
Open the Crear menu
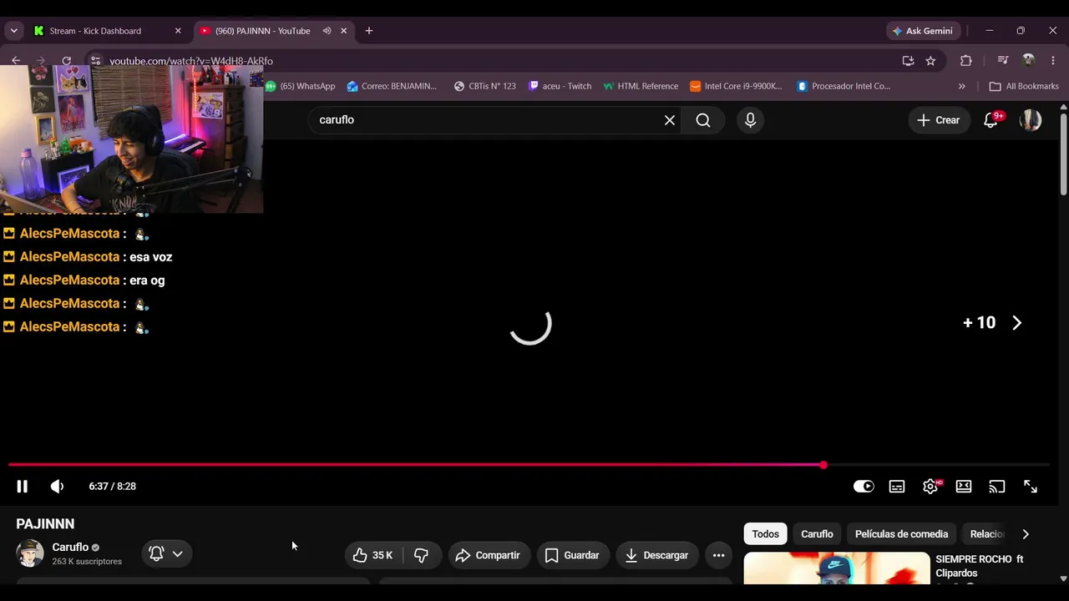939,120
